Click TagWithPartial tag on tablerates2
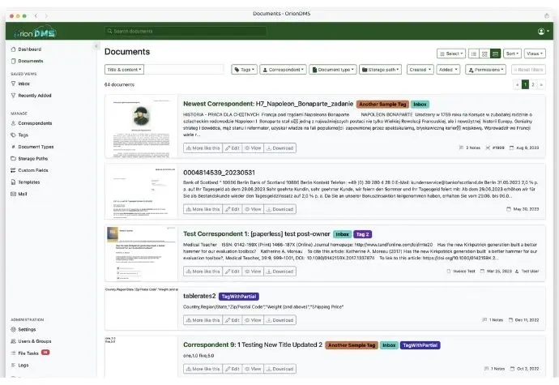The width and height of the screenshot is (559, 385). pyautogui.click(x=239, y=297)
